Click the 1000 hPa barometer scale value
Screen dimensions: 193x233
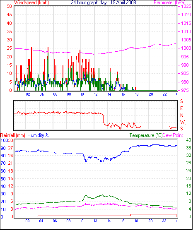pos(186,48)
